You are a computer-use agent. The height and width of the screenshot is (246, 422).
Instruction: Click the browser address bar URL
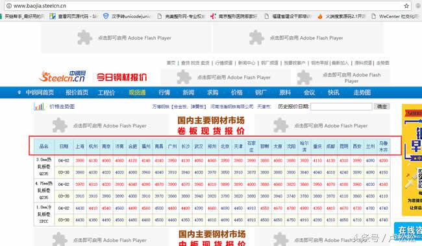click(x=40, y=6)
